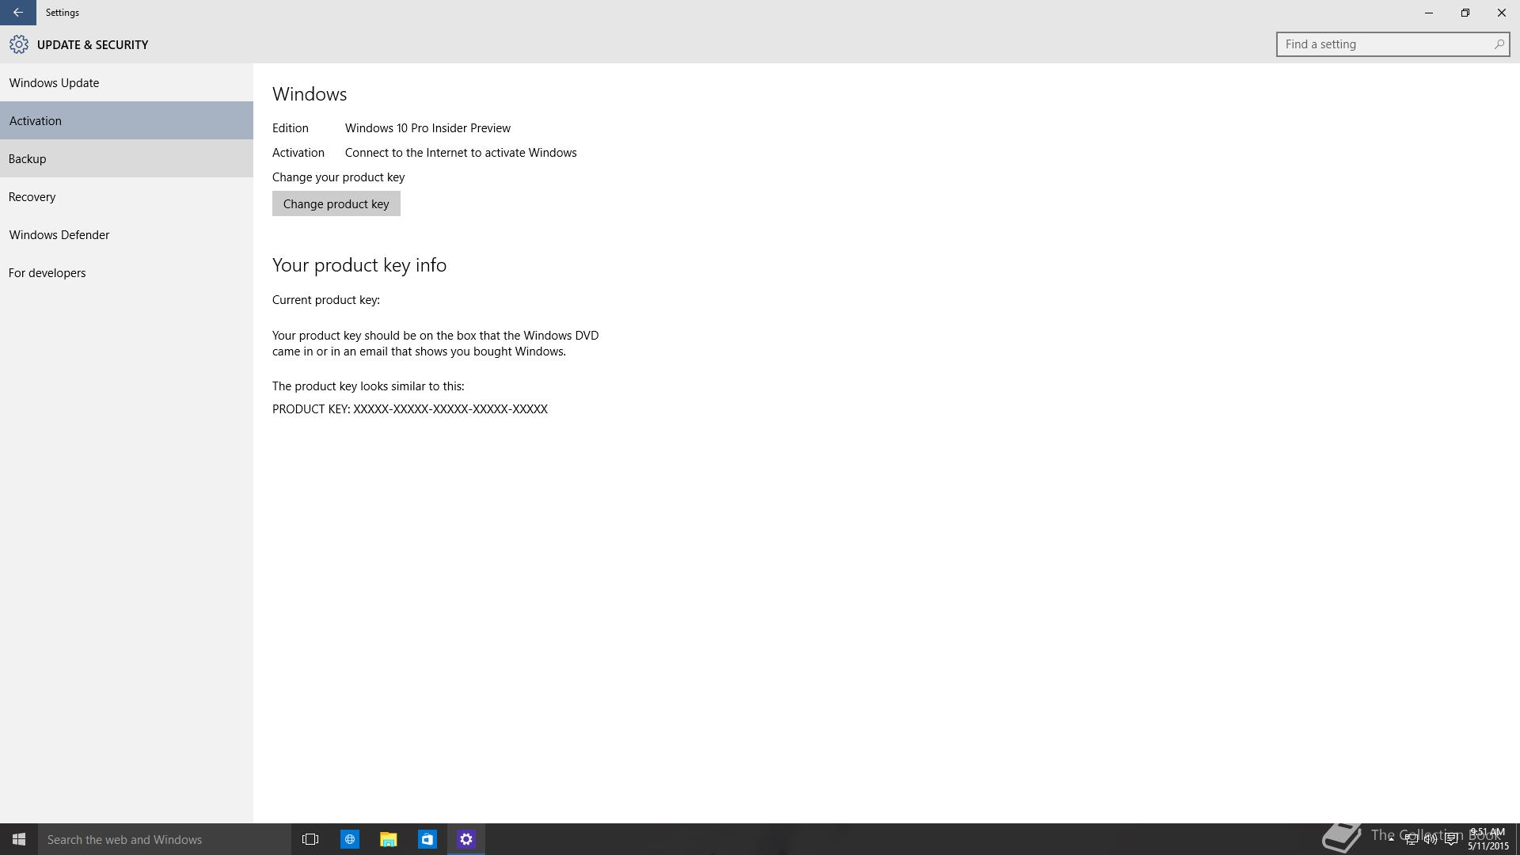
Task: Open File Explorer from the taskbar
Action: [388, 839]
